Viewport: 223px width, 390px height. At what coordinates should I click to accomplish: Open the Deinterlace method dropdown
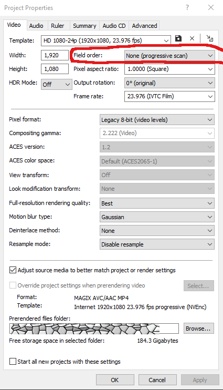[157, 231]
